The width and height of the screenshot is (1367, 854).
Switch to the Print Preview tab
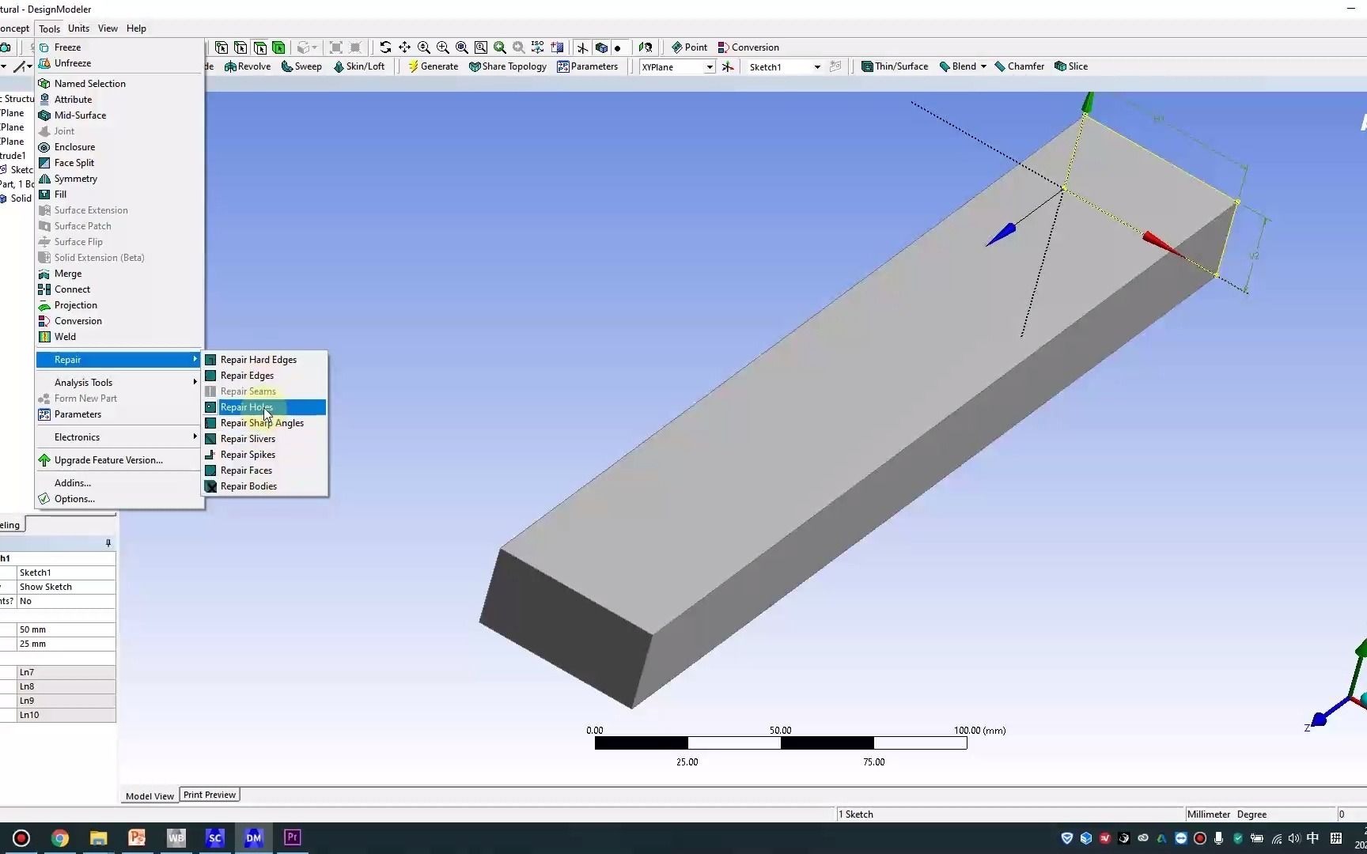point(209,795)
